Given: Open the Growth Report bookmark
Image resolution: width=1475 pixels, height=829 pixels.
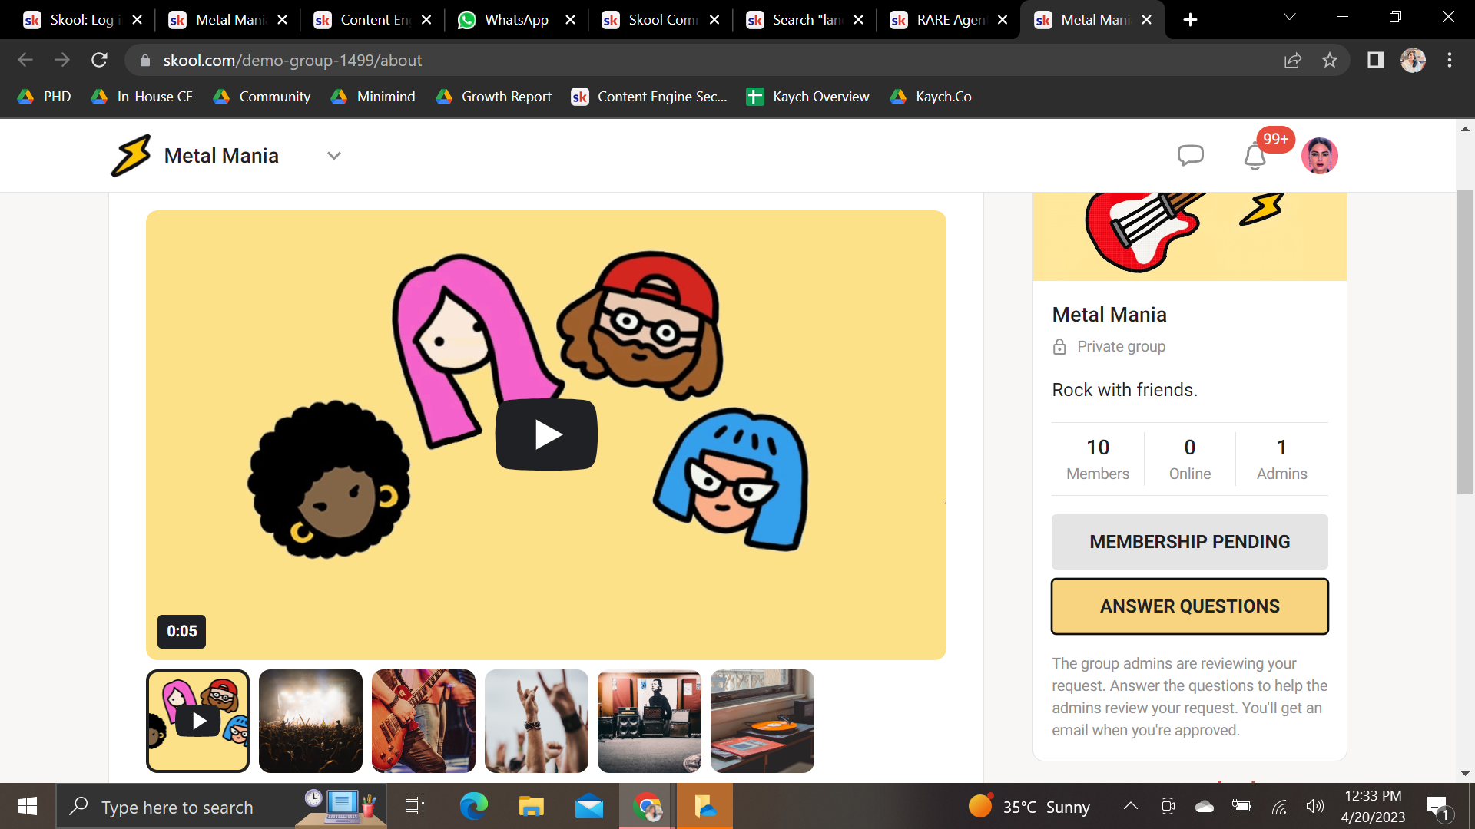Looking at the screenshot, I should pyautogui.click(x=492, y=97).
